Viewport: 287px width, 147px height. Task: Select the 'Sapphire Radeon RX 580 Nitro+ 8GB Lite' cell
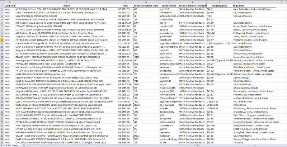coord(66,16)
